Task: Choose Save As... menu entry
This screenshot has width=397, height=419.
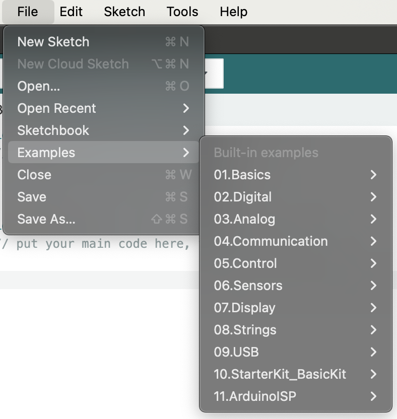Action: tap(103, 219)
